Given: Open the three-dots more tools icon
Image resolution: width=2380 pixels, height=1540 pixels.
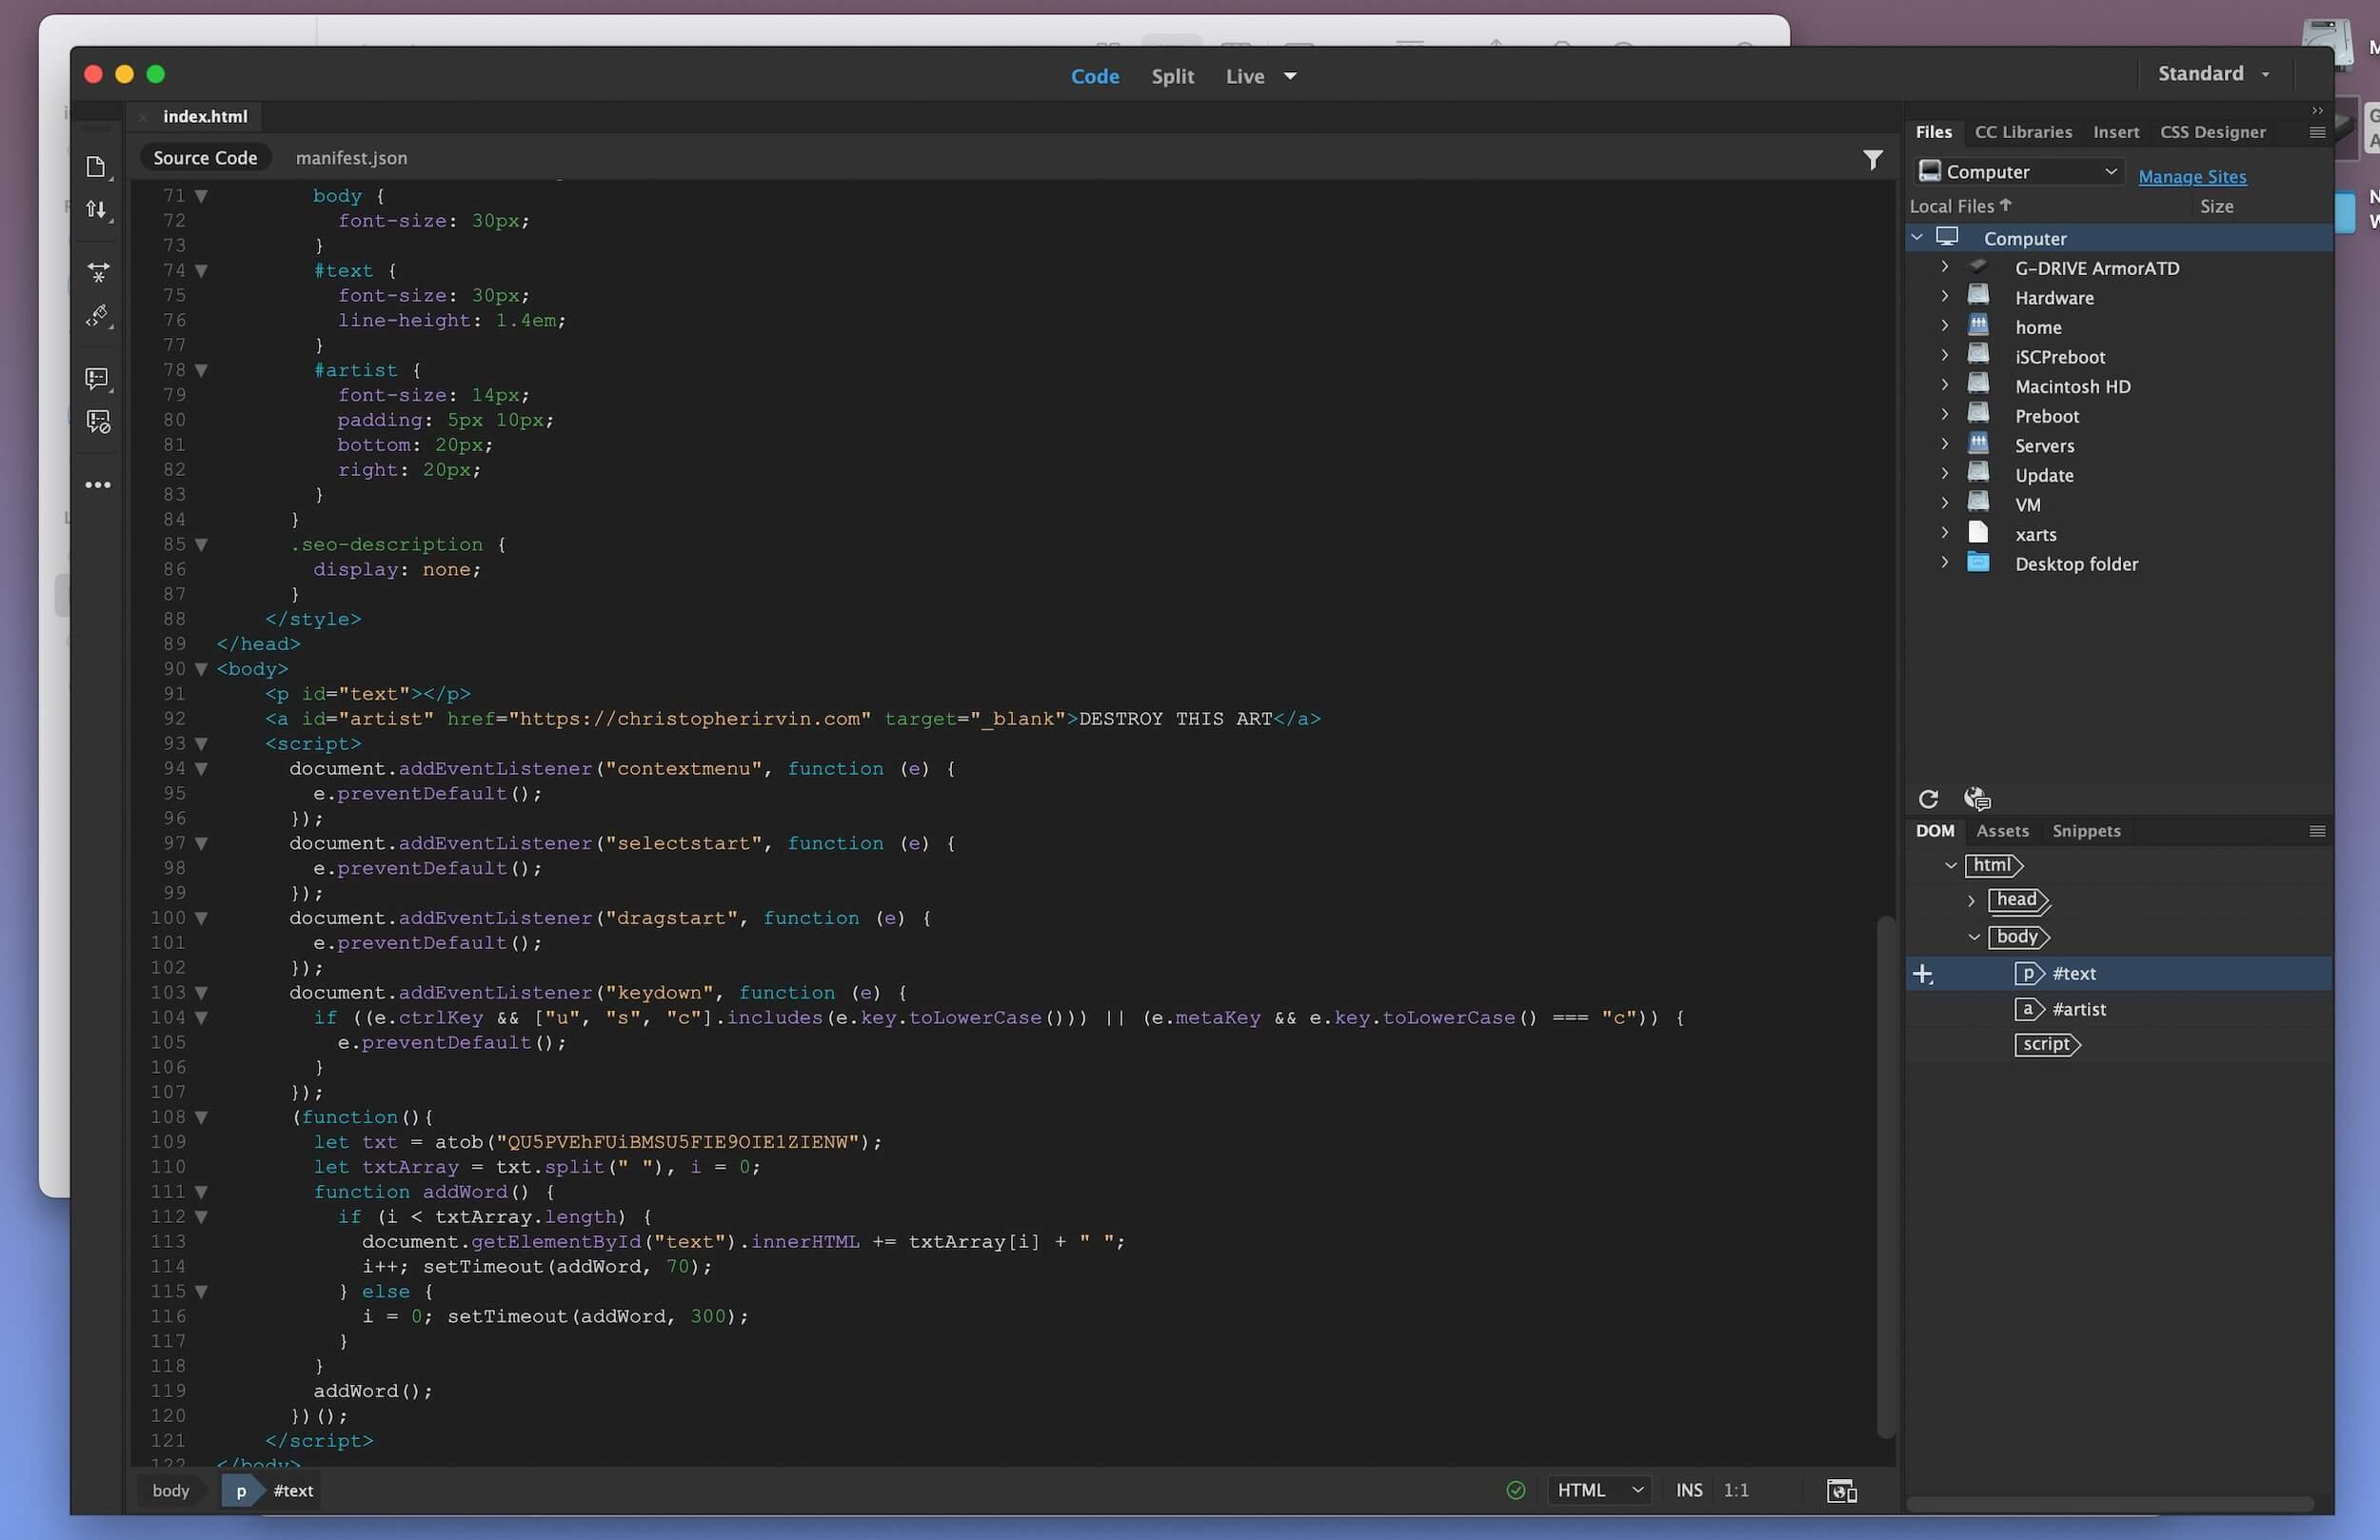Looking at the screenshot, I should click(x=97, y=485).
